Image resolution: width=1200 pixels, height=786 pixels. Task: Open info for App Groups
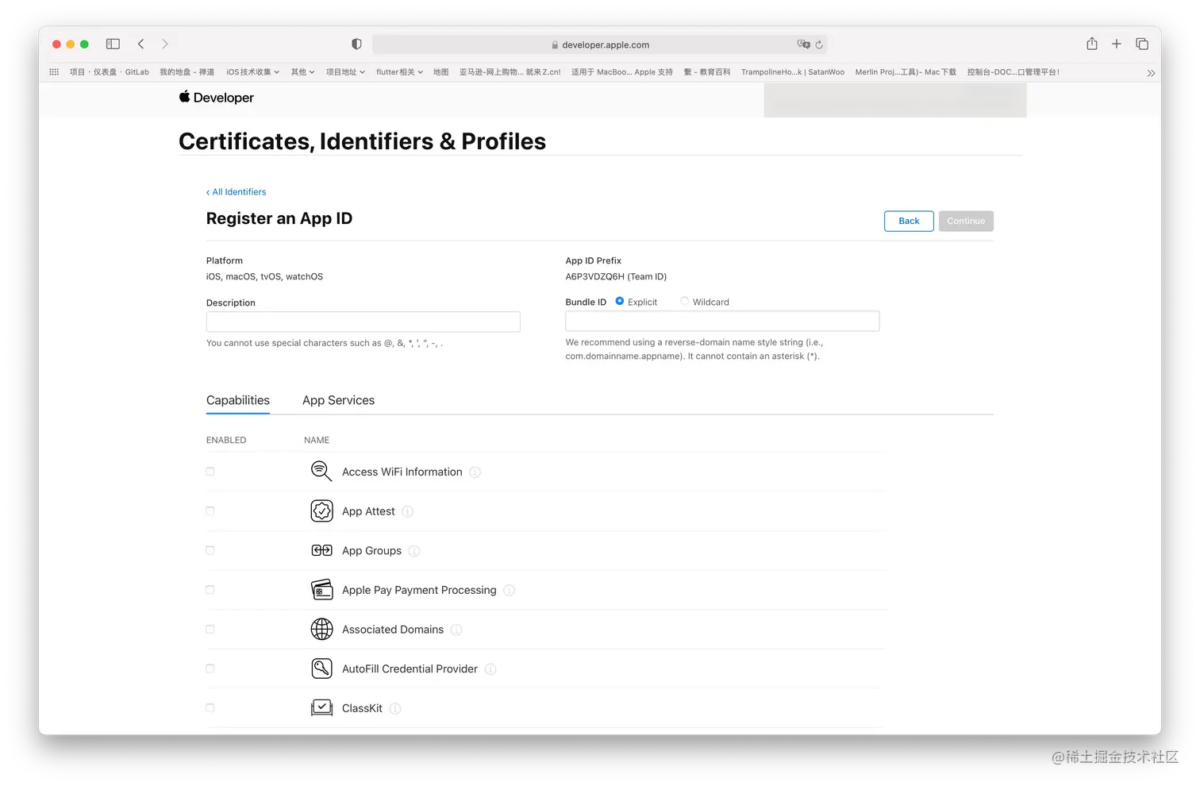pos(413,551)
